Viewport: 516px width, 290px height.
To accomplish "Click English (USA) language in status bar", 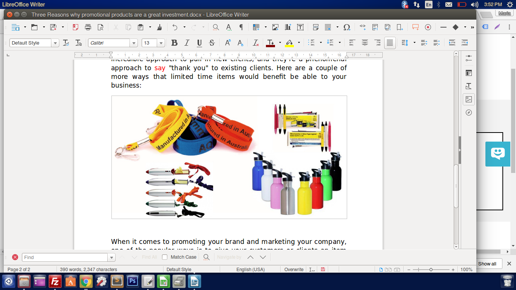I will (250, 270).
